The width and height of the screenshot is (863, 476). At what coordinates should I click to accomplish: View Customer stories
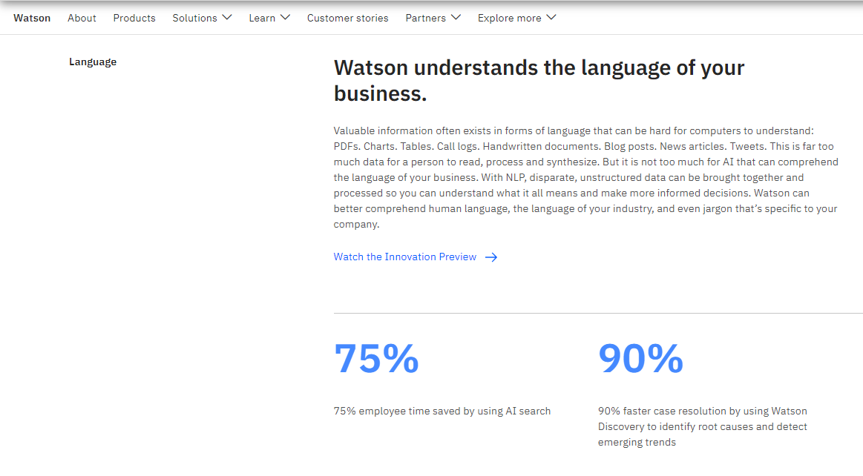[x=347, y=17]
